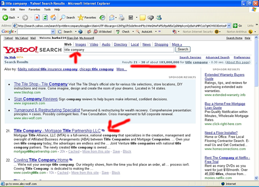Screen dimensions: 259x187
Task: Open Favorites star in the toolbar
Action: [x=80, y=17]
